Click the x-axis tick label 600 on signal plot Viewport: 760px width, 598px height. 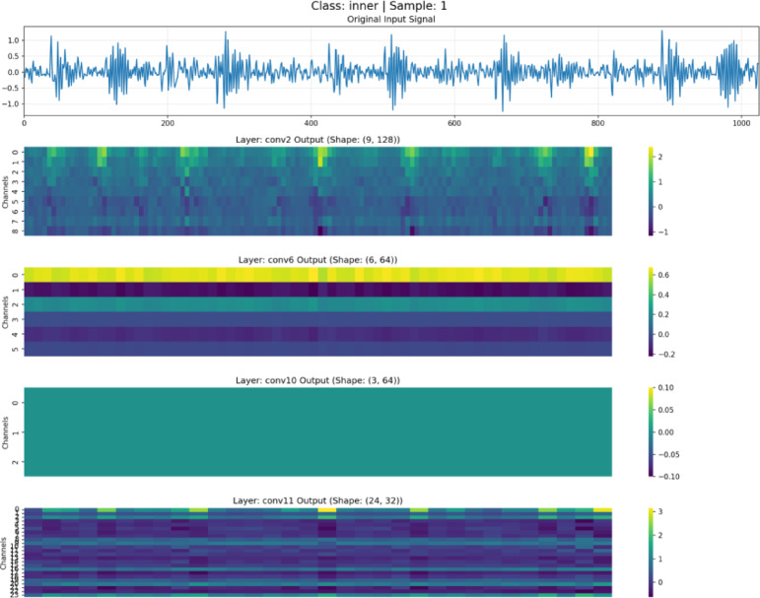pos(454,123)
